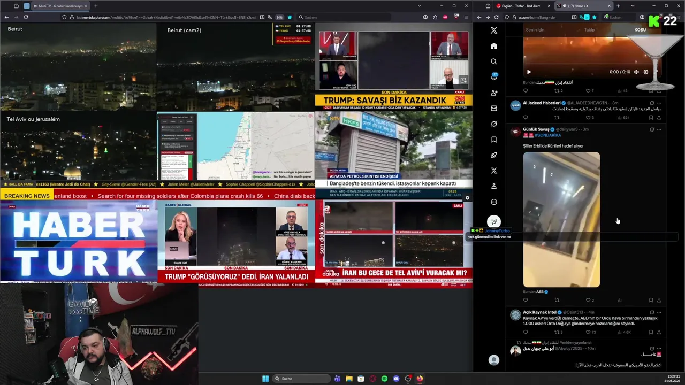This screenshot has width=685, height=385.
Task: Bookmark the Açık Kaynak Intel tweet
Action: click(x=651, y=332)
